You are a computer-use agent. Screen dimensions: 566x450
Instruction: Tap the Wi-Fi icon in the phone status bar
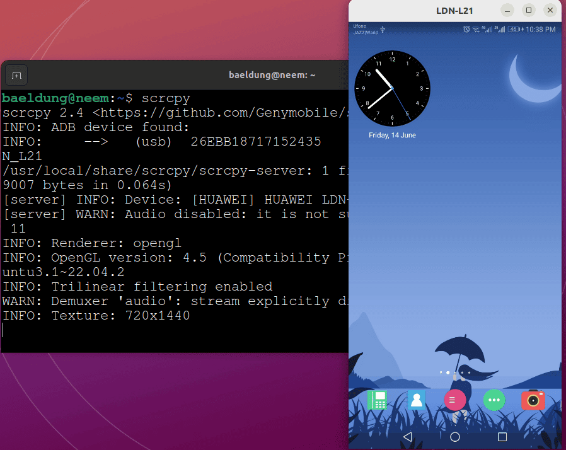pyautogui.click(x=476, y=30)
